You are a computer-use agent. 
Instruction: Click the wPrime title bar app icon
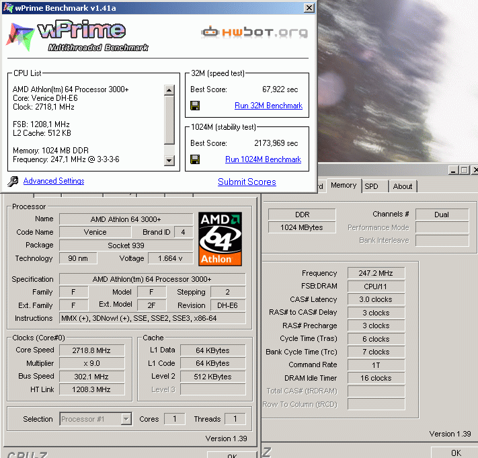pos(8,7)
